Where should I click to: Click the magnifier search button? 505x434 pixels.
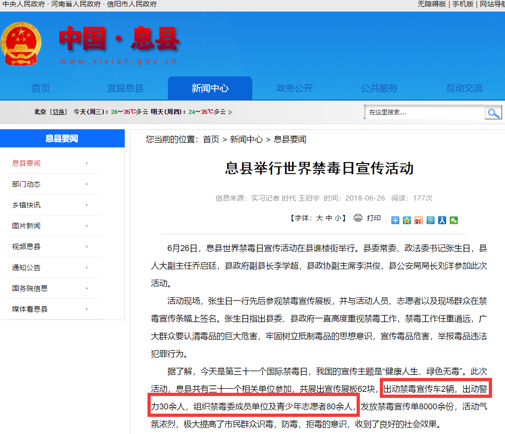493,113
